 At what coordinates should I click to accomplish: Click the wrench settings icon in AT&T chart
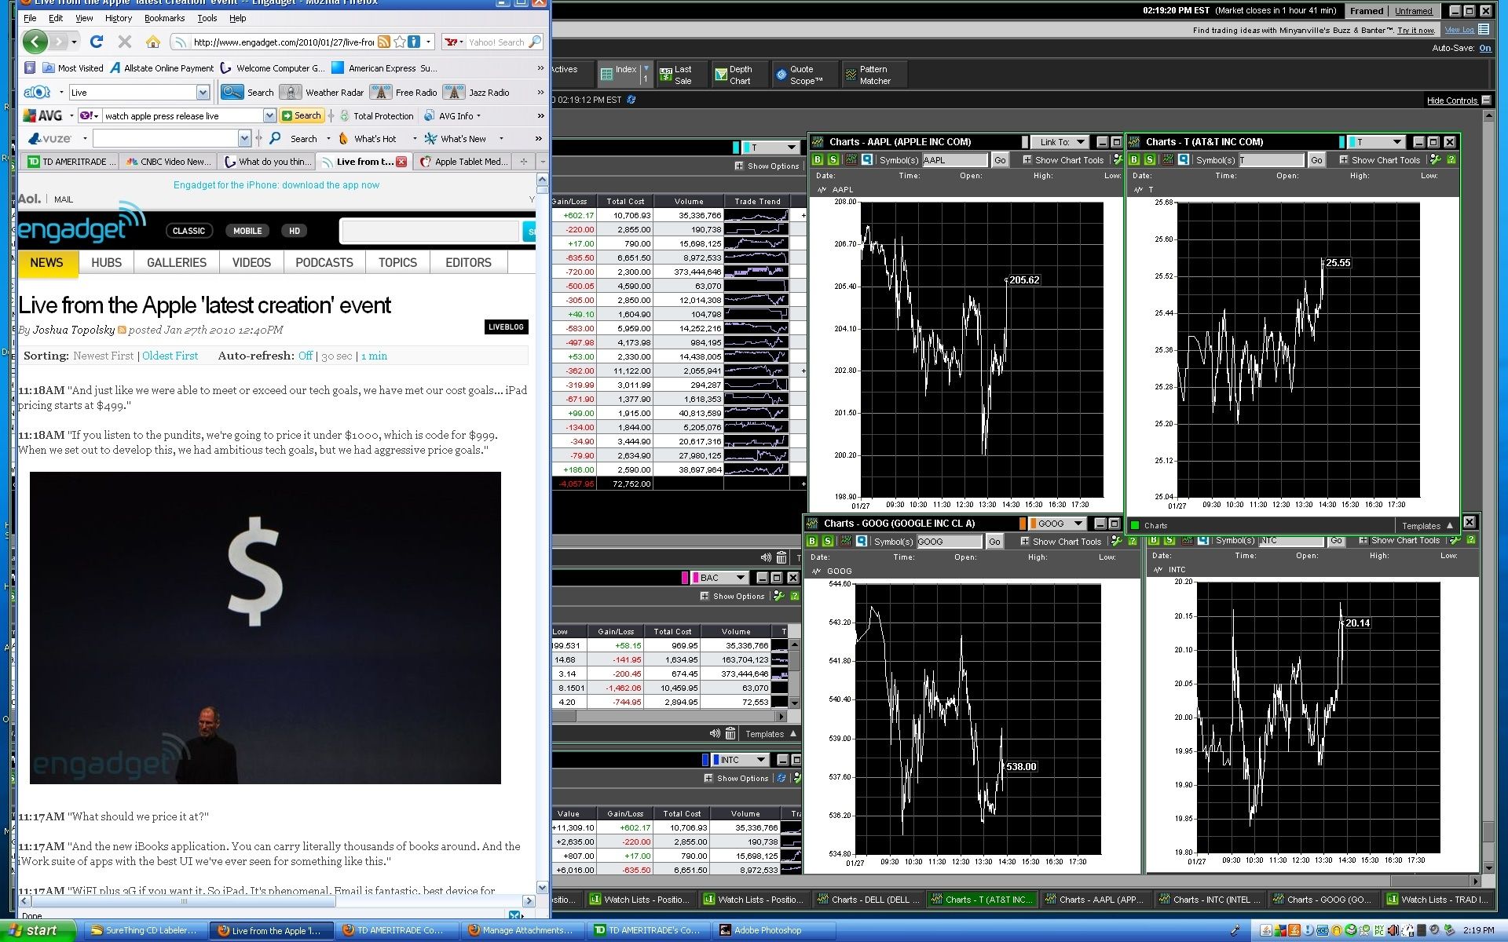pyautogui.click(x=1436, y=159)
